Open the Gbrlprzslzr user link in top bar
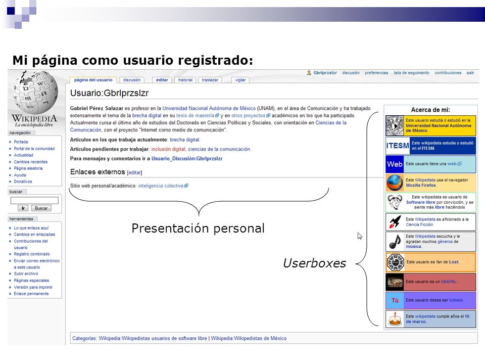This screenshot has height=364, width=485. coord(325,73)
